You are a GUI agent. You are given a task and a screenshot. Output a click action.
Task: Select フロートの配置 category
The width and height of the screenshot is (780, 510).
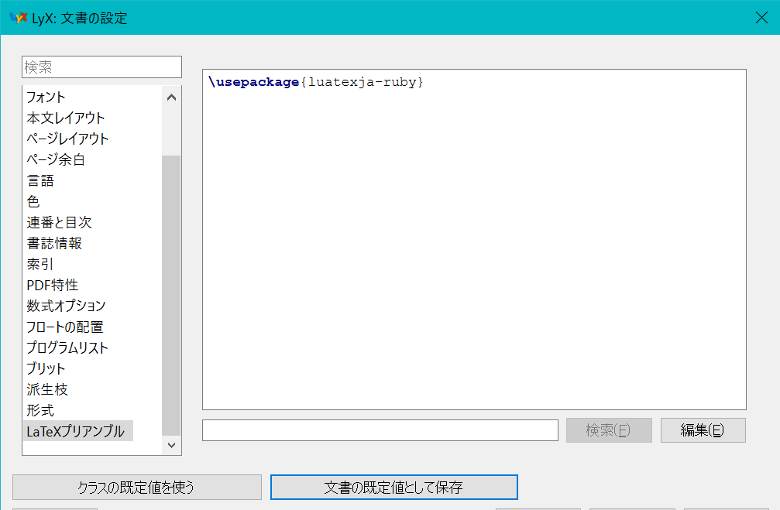pos(64,327)
